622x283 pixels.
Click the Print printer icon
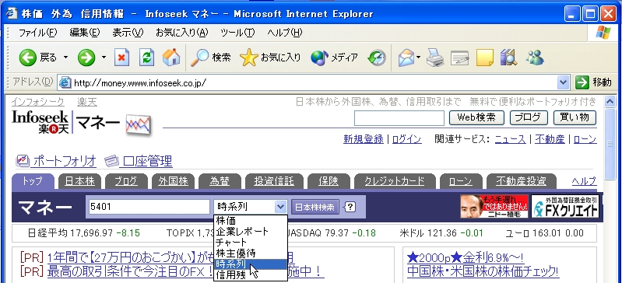point(435,58)
